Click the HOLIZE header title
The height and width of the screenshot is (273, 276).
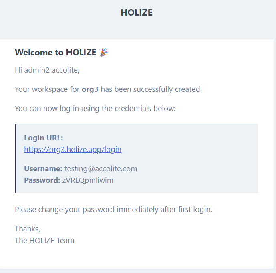(x=137, y=13)
